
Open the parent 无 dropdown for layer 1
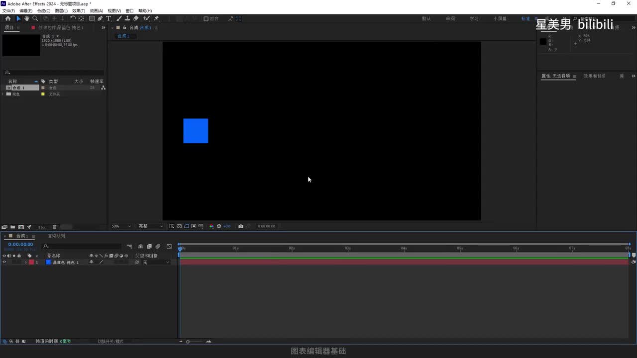156,262
